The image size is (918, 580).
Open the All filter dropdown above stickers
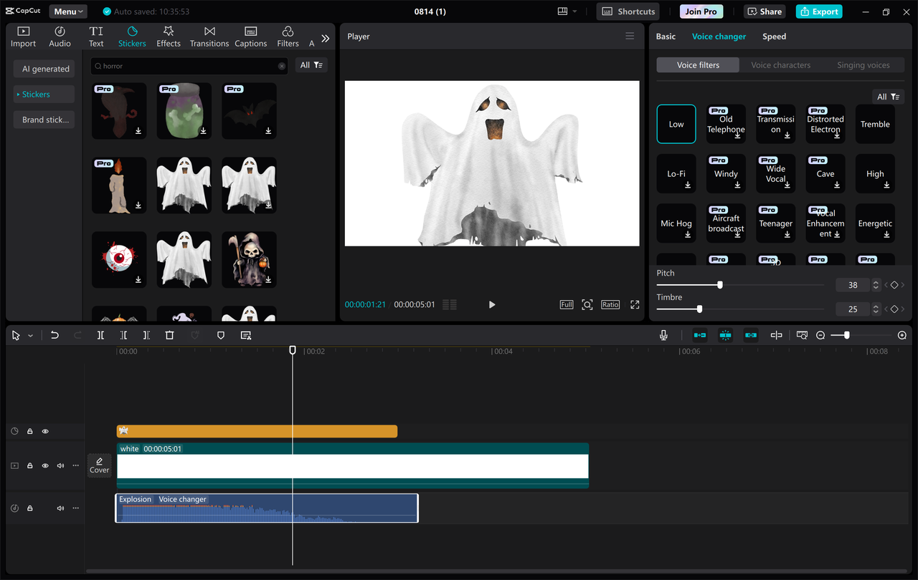[x=311, y=64]
